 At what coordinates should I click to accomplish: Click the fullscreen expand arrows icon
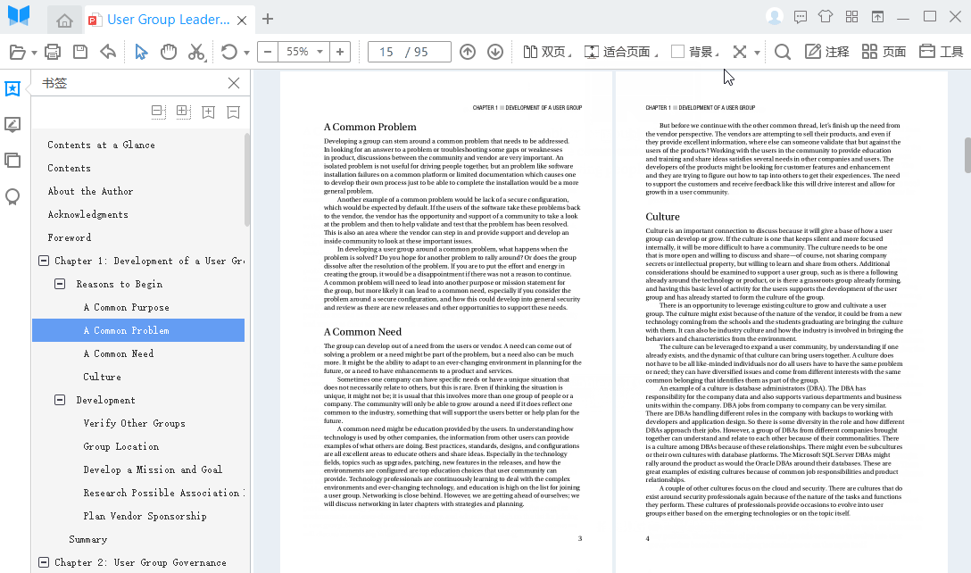tap(739, 52)
